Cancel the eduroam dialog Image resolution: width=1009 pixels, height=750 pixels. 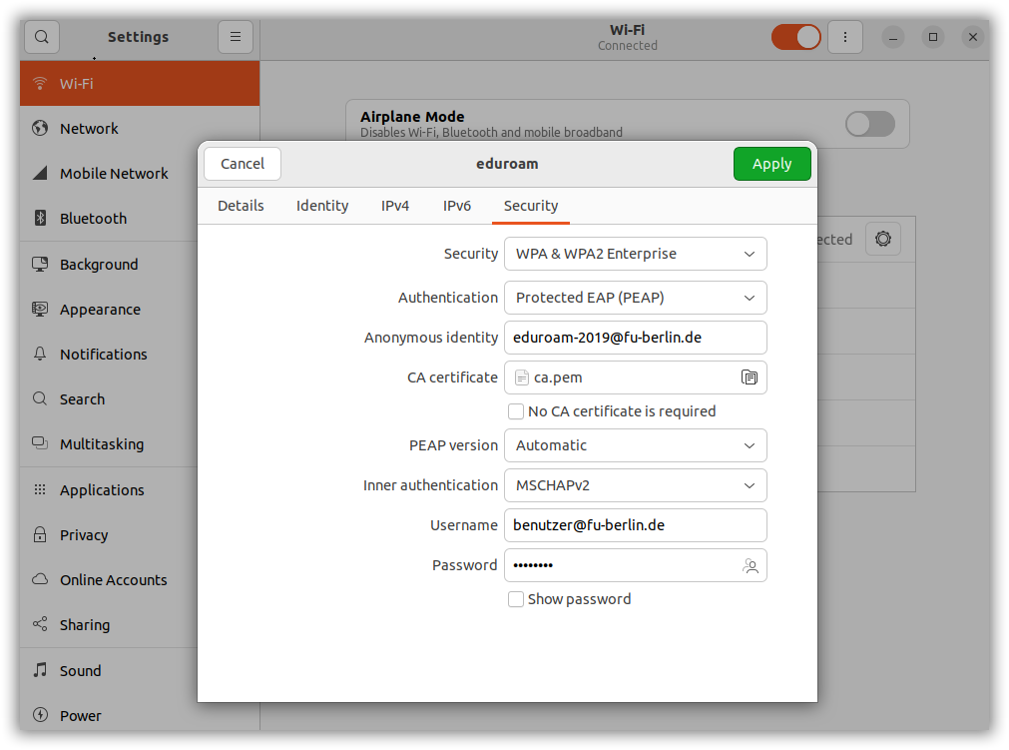tap(243, 164)
